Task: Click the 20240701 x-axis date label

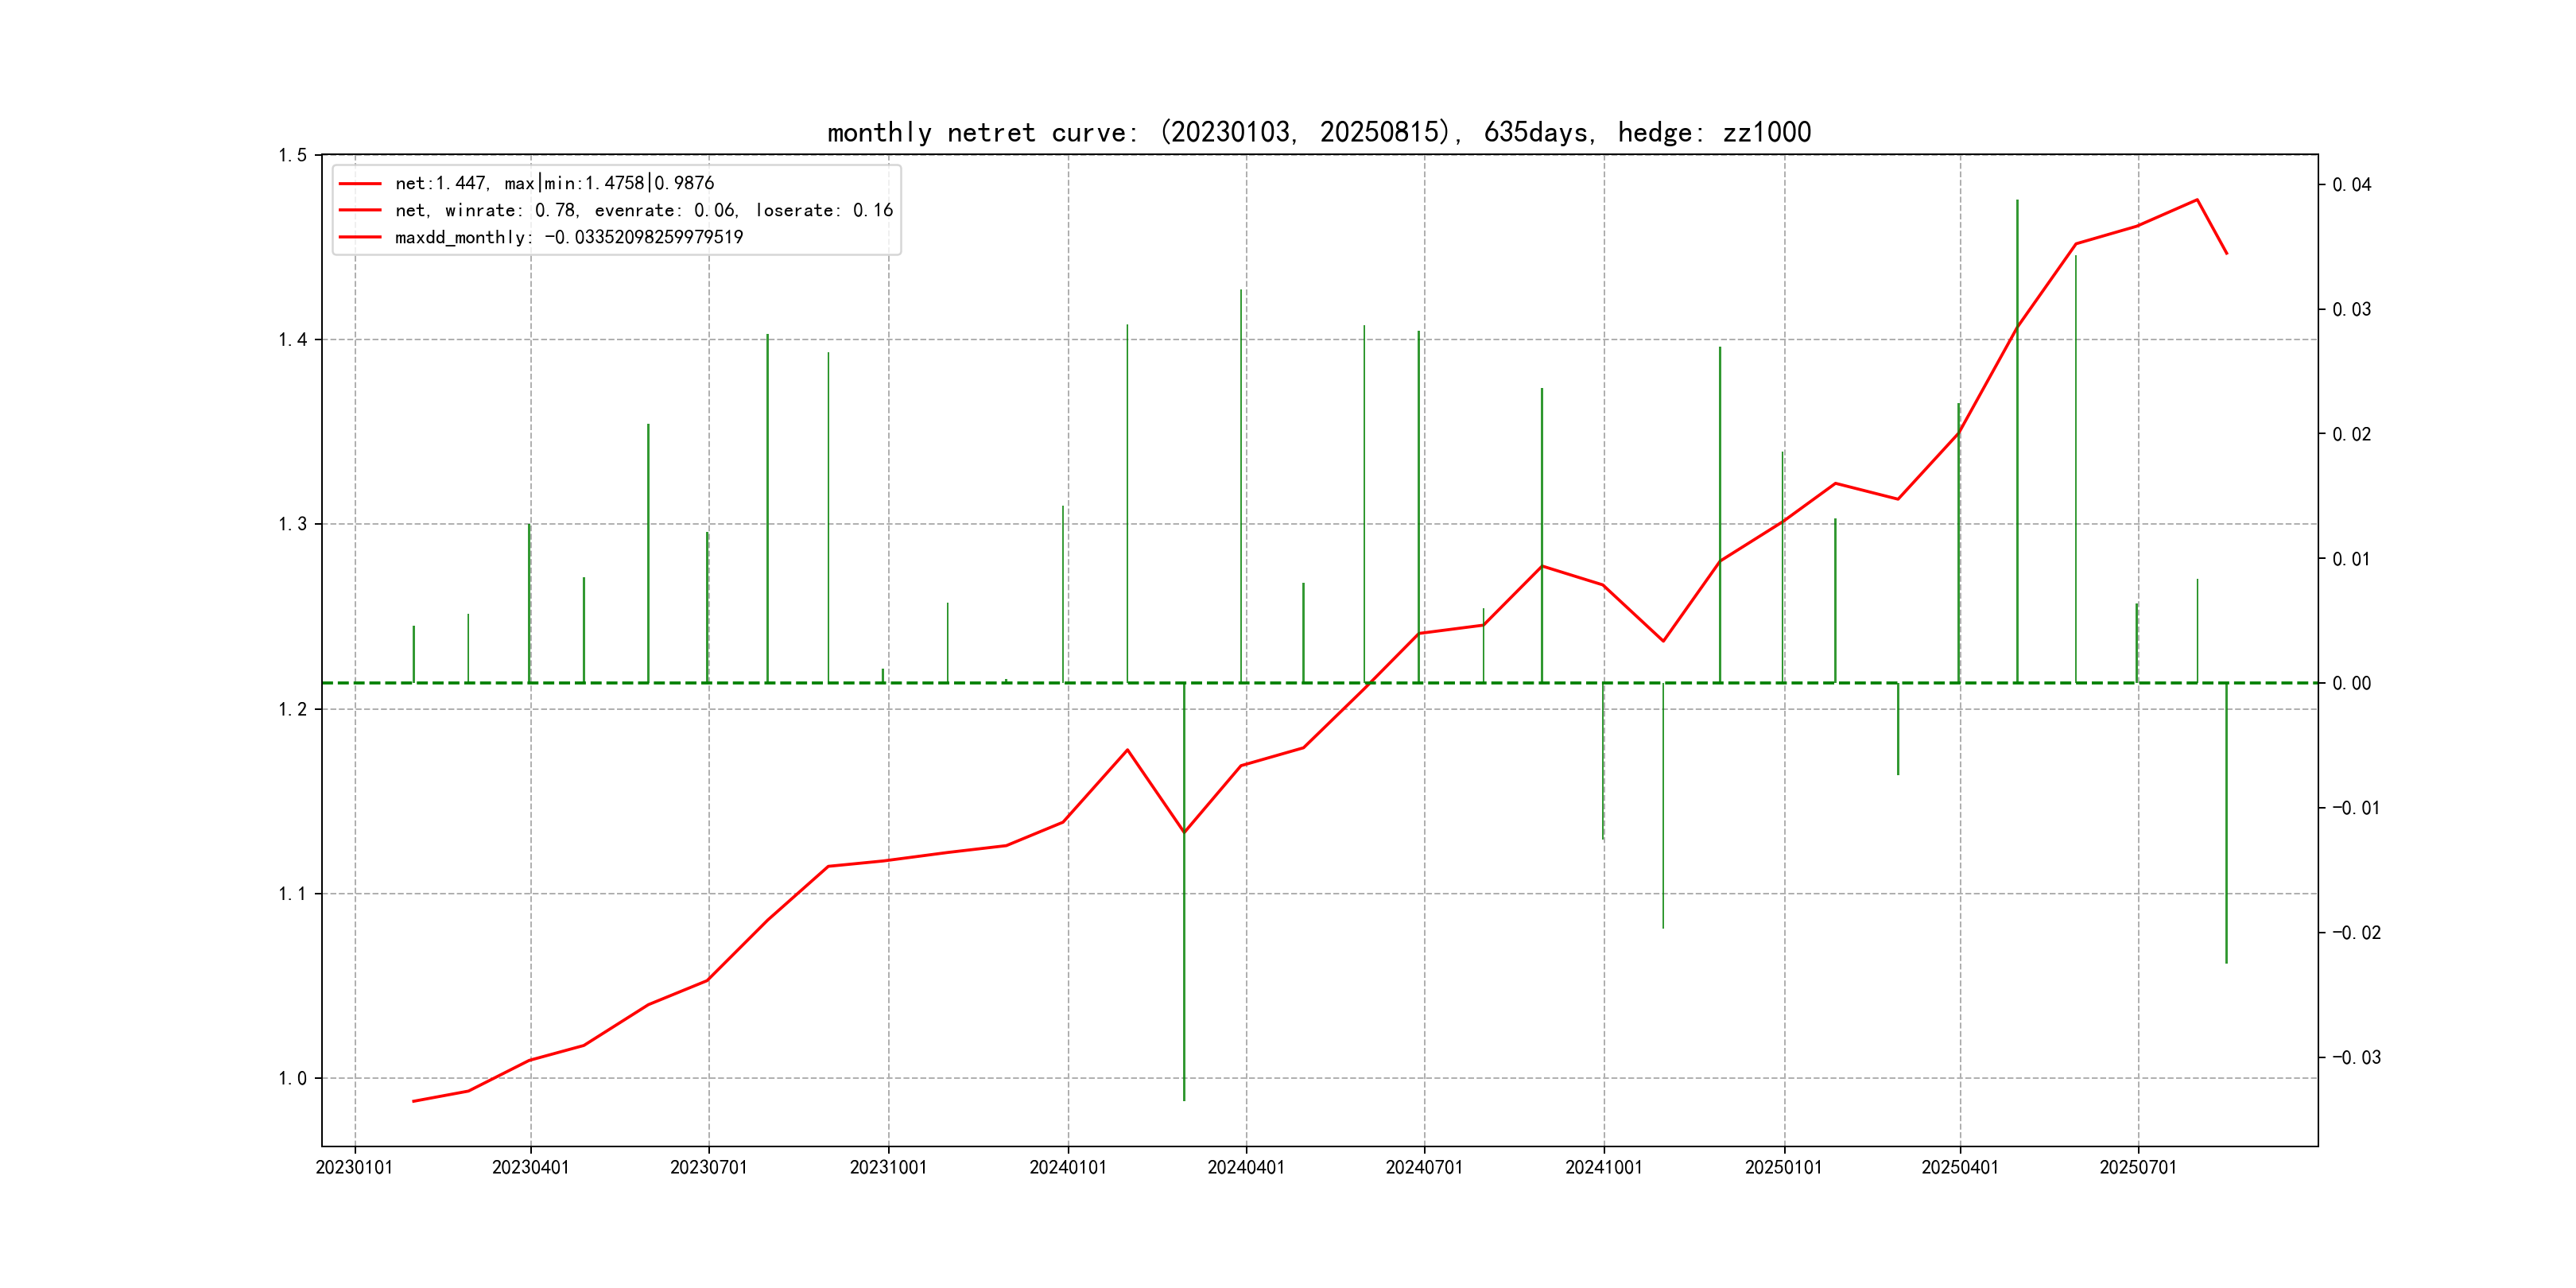Action: 1423,1167
